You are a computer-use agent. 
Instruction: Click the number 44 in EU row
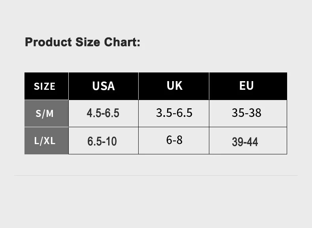click(252, 142)
